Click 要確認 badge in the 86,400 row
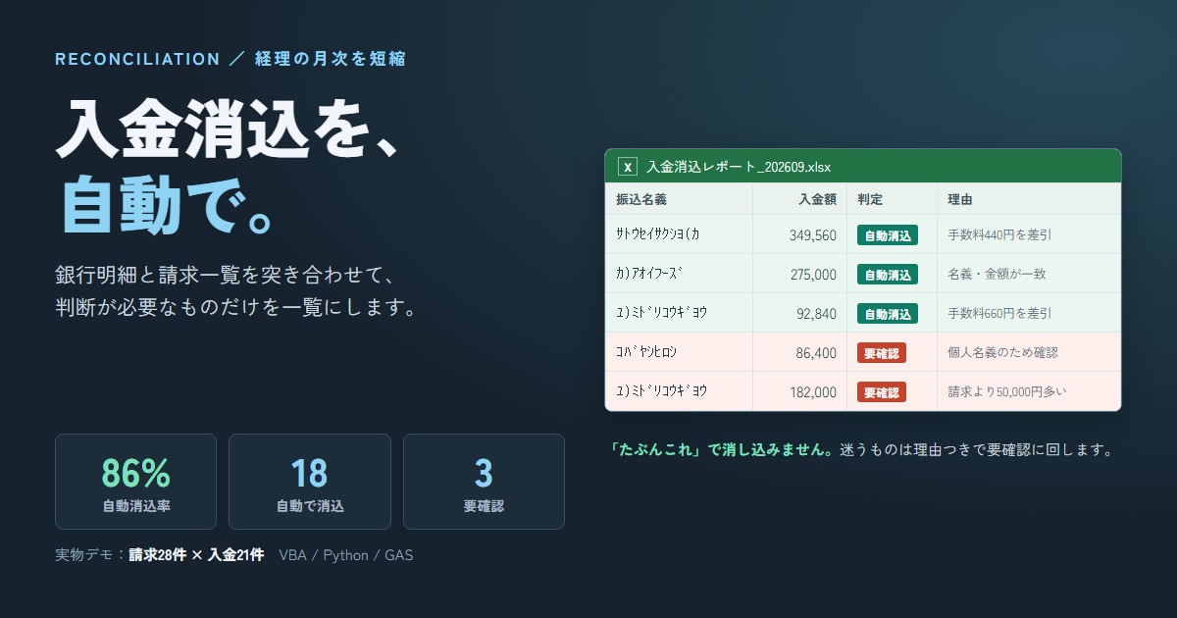This screenshot has width=1177, height=618. (x=882, y=353)
